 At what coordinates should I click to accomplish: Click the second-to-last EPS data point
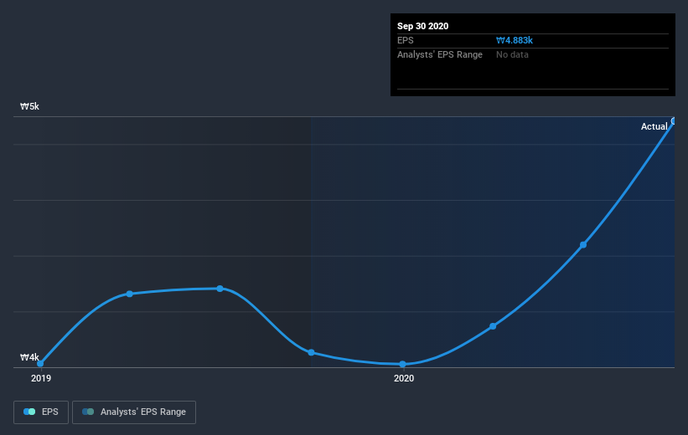tap(583, 245)
